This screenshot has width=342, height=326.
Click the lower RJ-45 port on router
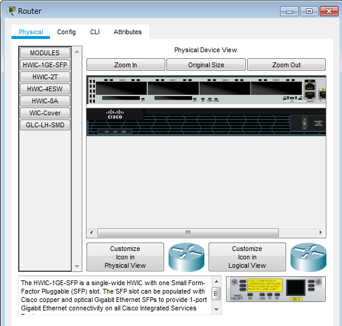310,95
